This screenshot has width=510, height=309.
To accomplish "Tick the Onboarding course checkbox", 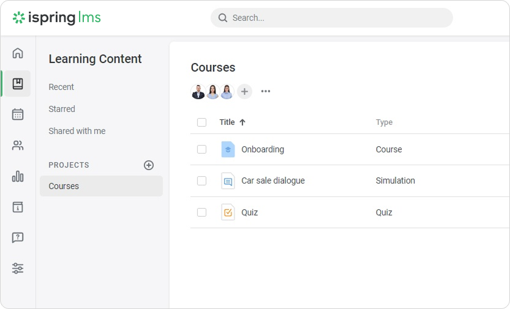I will pyautogui.click(x=202, y=149).
